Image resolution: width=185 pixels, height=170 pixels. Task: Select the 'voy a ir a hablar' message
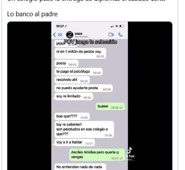pyautogui.click(x=74, y=142)
